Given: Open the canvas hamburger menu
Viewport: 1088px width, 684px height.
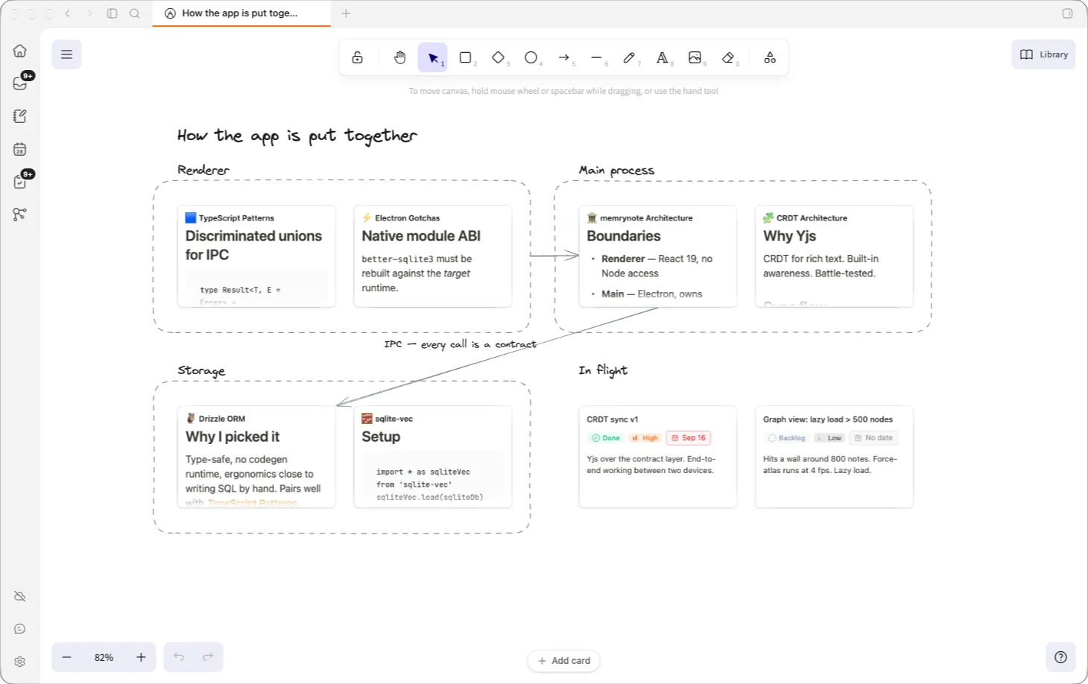Looking at the screenshot, I should click(66, 54).
